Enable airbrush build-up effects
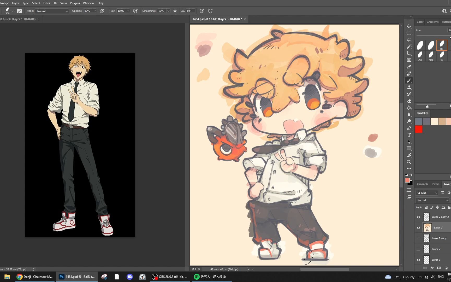The height and width of the screenshot is (282, 451). pos(135,11)
